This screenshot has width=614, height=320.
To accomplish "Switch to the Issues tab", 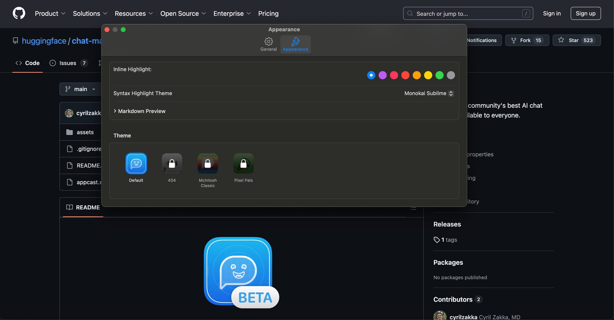I will pos(69,63).
